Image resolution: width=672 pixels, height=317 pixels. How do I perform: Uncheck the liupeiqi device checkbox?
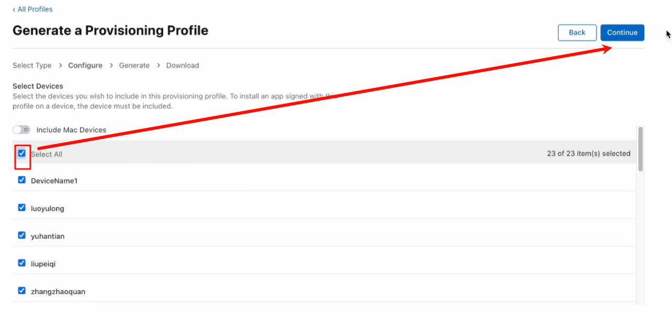click(22, 263)
